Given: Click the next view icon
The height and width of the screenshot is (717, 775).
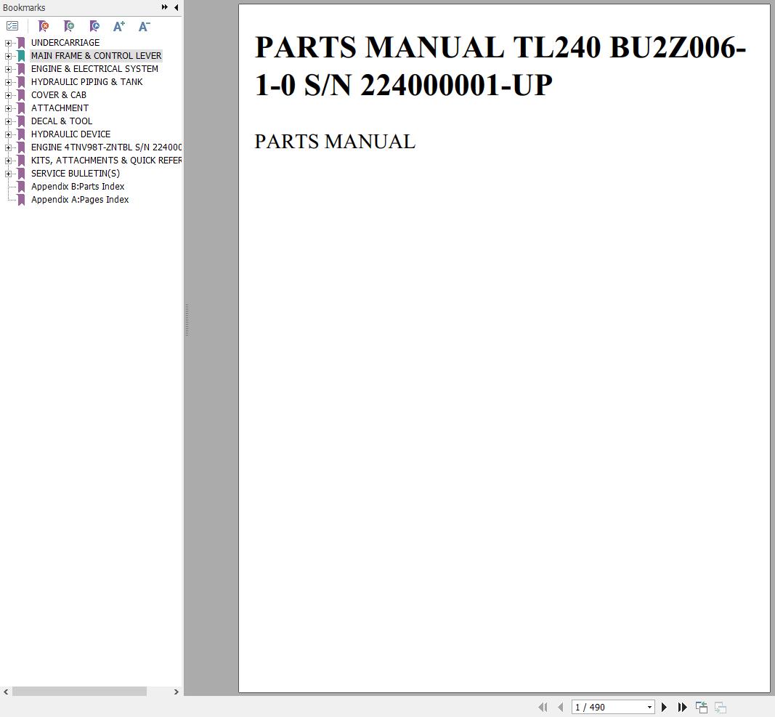Looking at the screenshot, I should (721, 707).
